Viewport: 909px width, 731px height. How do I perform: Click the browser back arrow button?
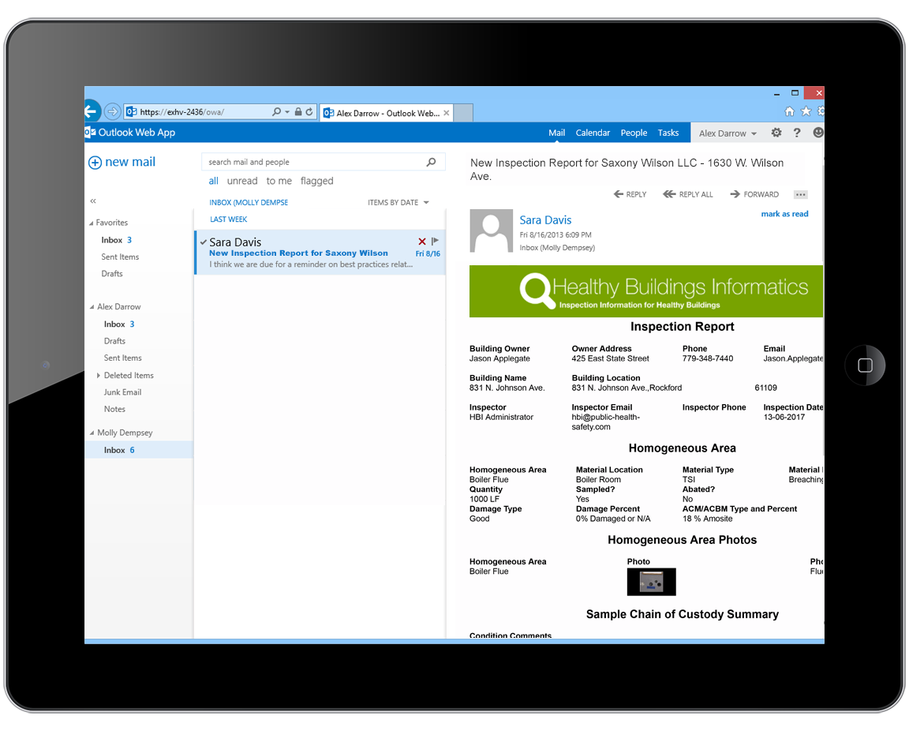(x=92, y=111)
